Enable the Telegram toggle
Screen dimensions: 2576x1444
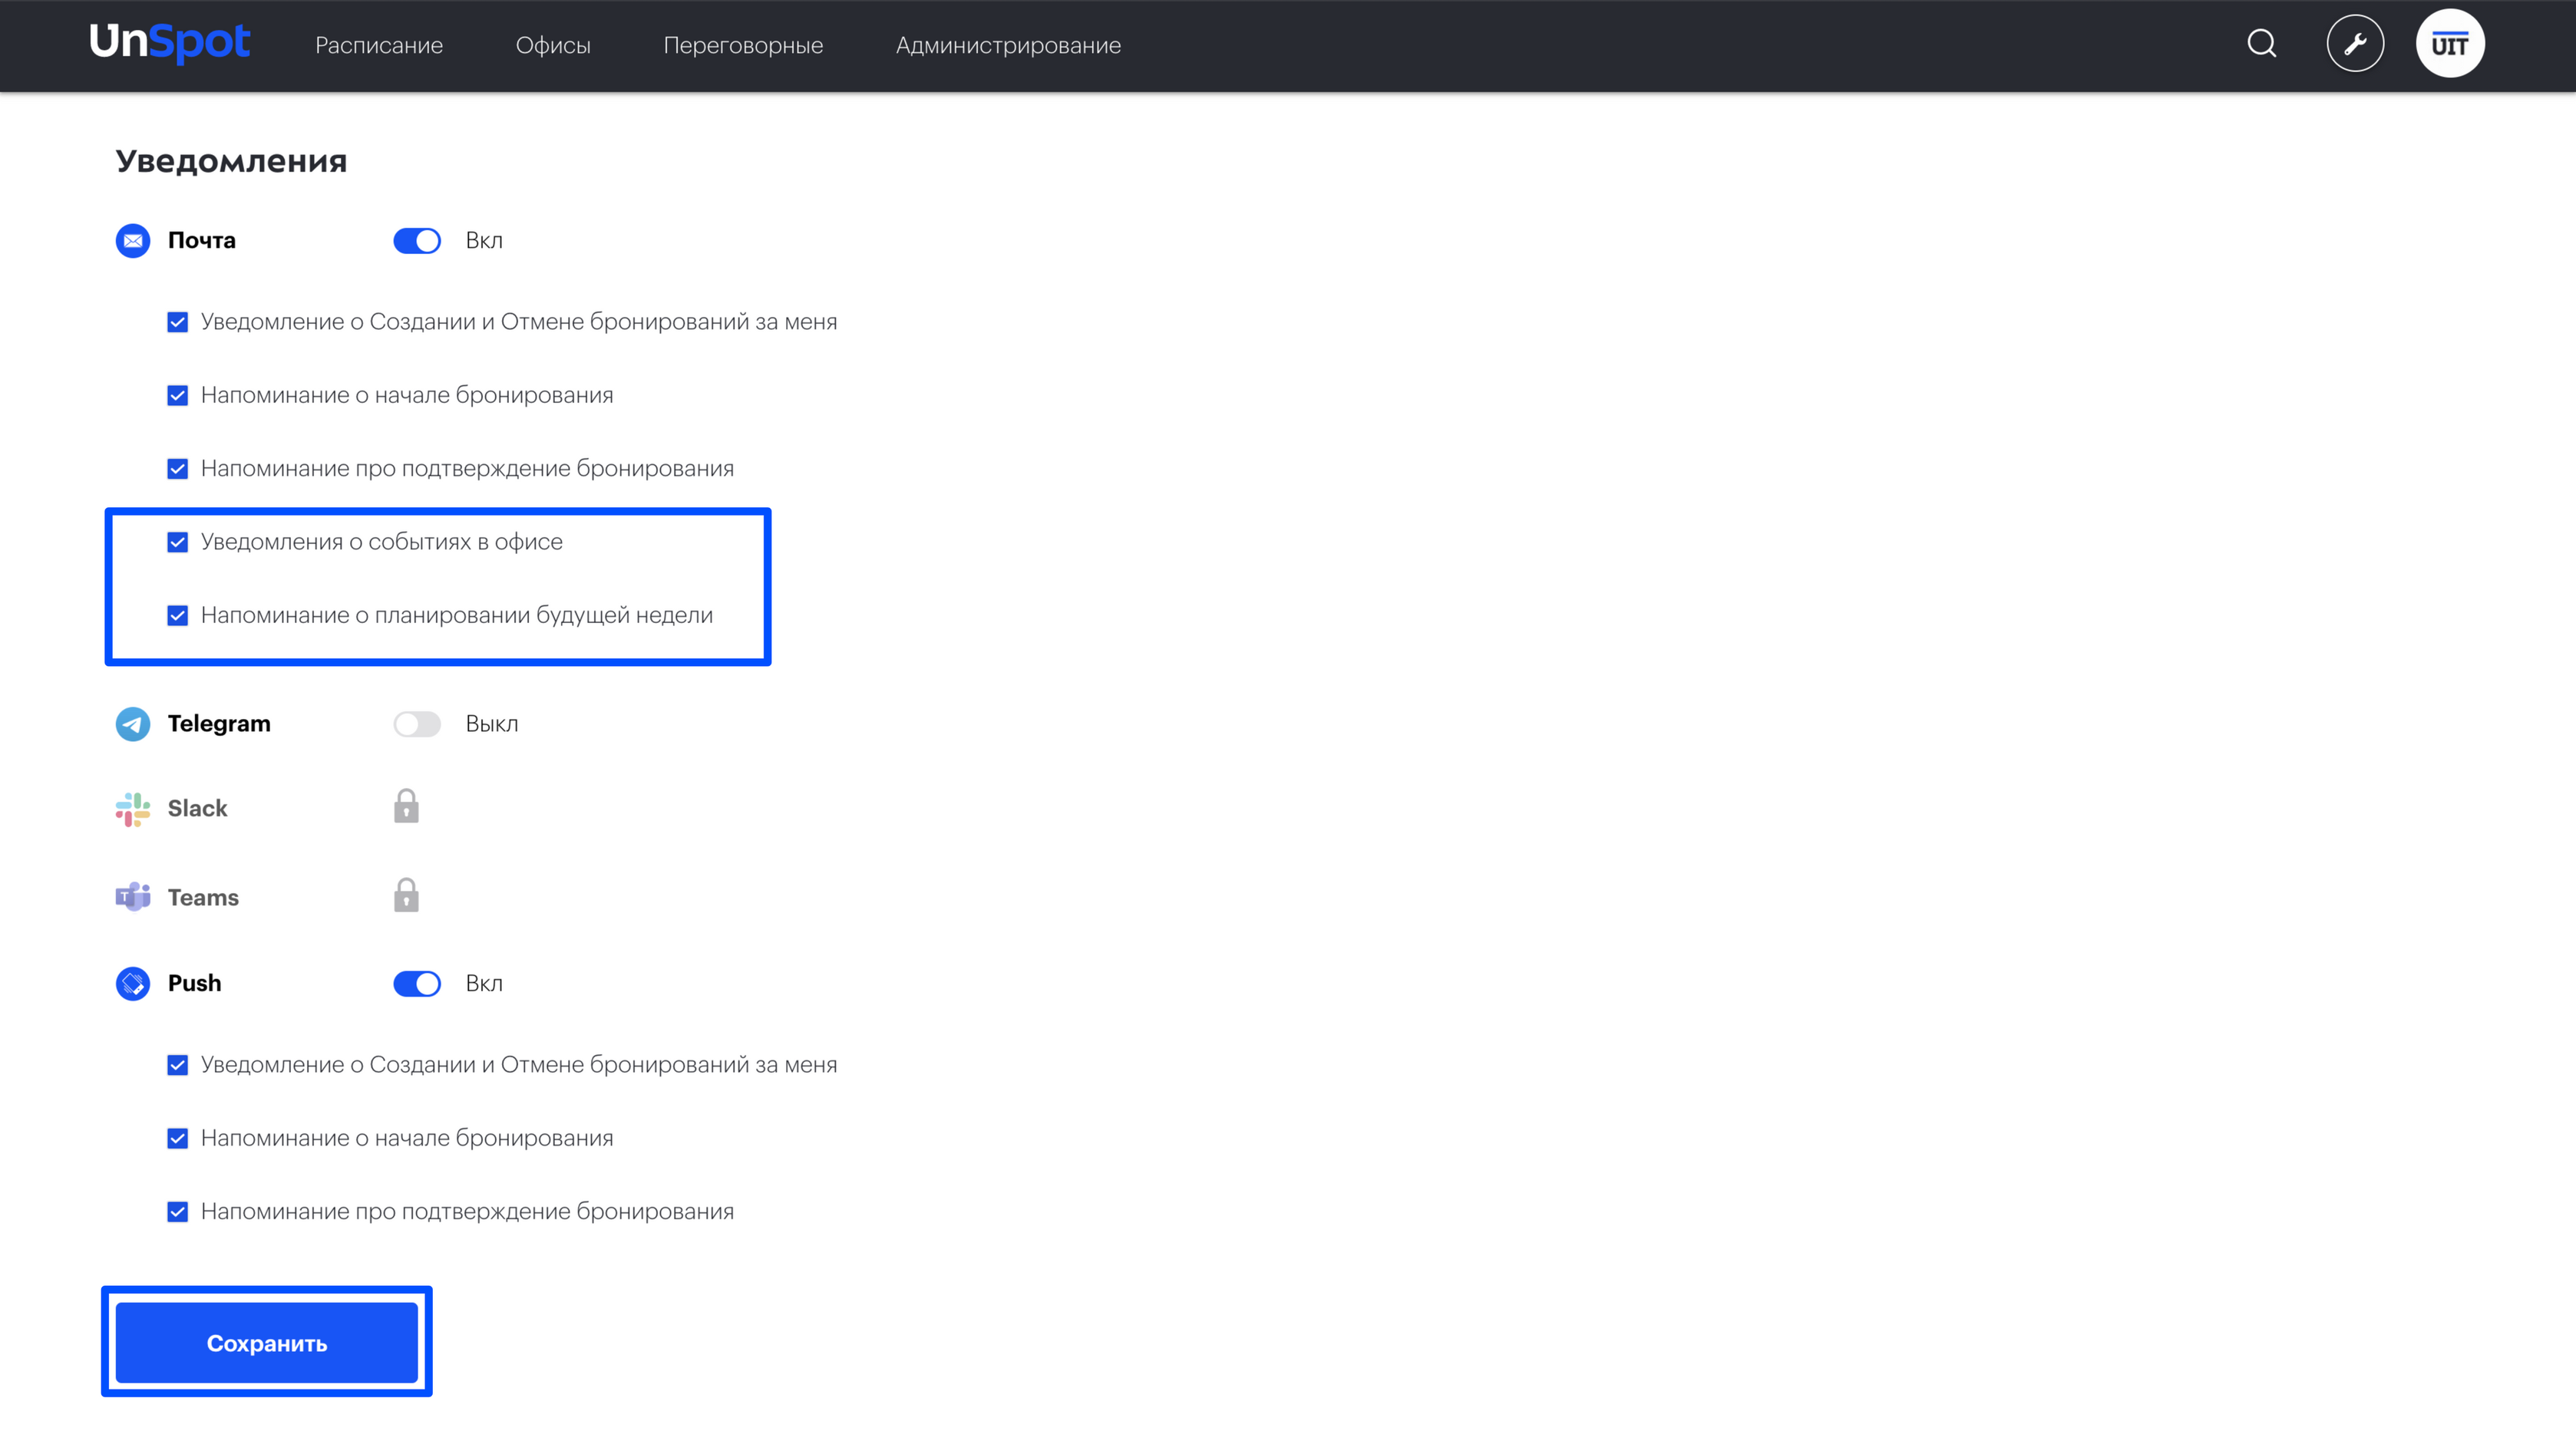(417, 724)
